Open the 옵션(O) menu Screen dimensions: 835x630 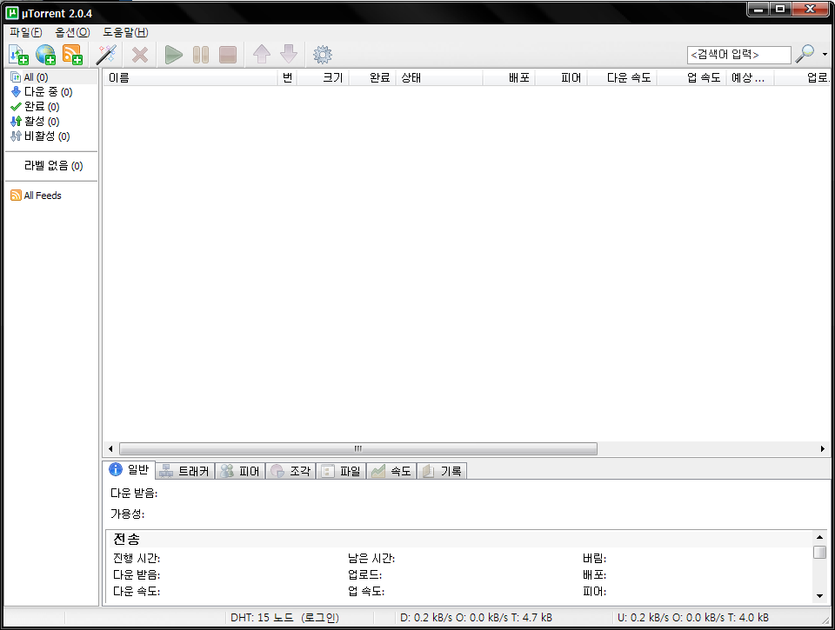point(72,32)
